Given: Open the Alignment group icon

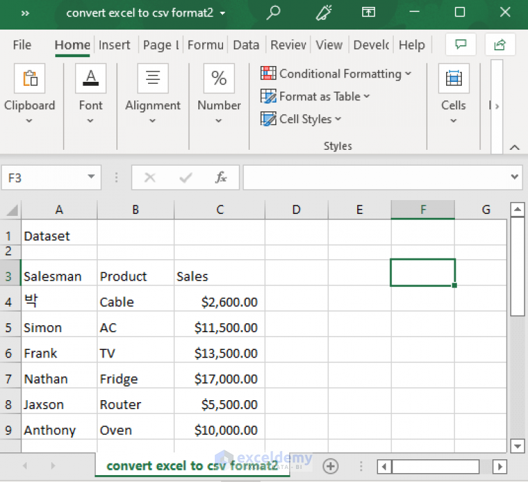Looking at the screenshot, I should pyautogui.click(x=153, y=78).
